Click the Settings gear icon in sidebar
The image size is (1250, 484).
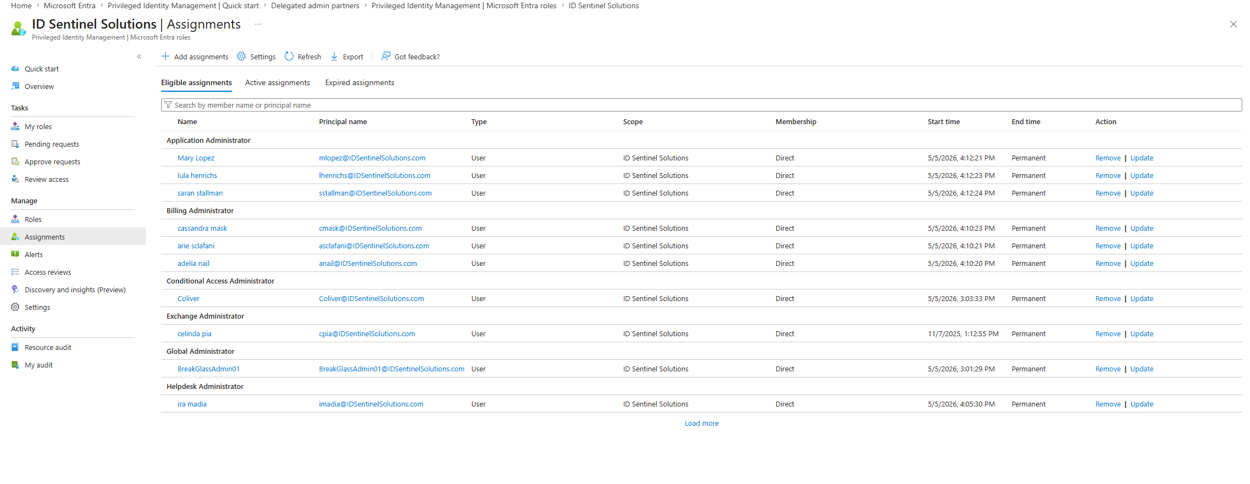(x=15, y=307)
